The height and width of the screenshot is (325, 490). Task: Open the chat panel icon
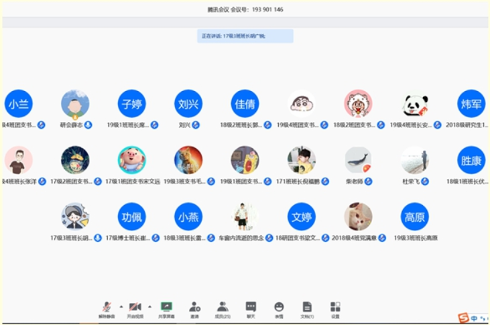coord(251,308)
